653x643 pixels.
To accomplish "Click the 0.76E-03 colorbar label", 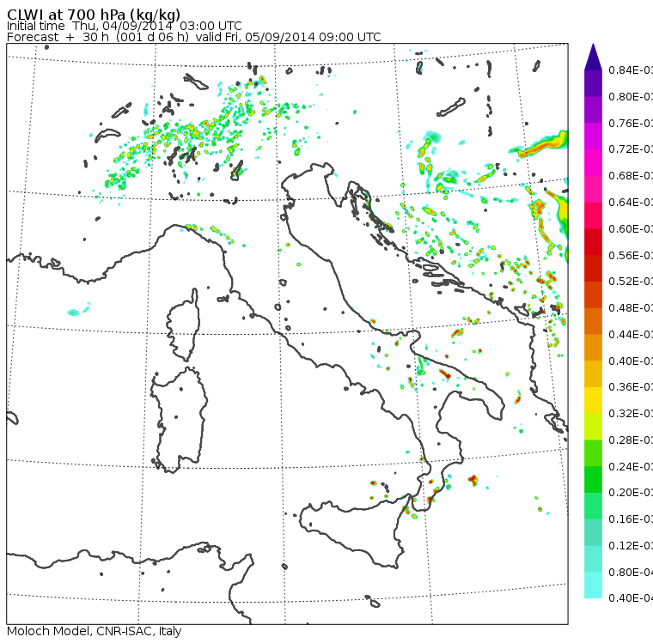I will 631,123.
